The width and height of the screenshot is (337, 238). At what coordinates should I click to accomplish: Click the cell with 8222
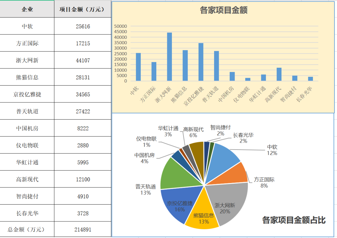83,128
